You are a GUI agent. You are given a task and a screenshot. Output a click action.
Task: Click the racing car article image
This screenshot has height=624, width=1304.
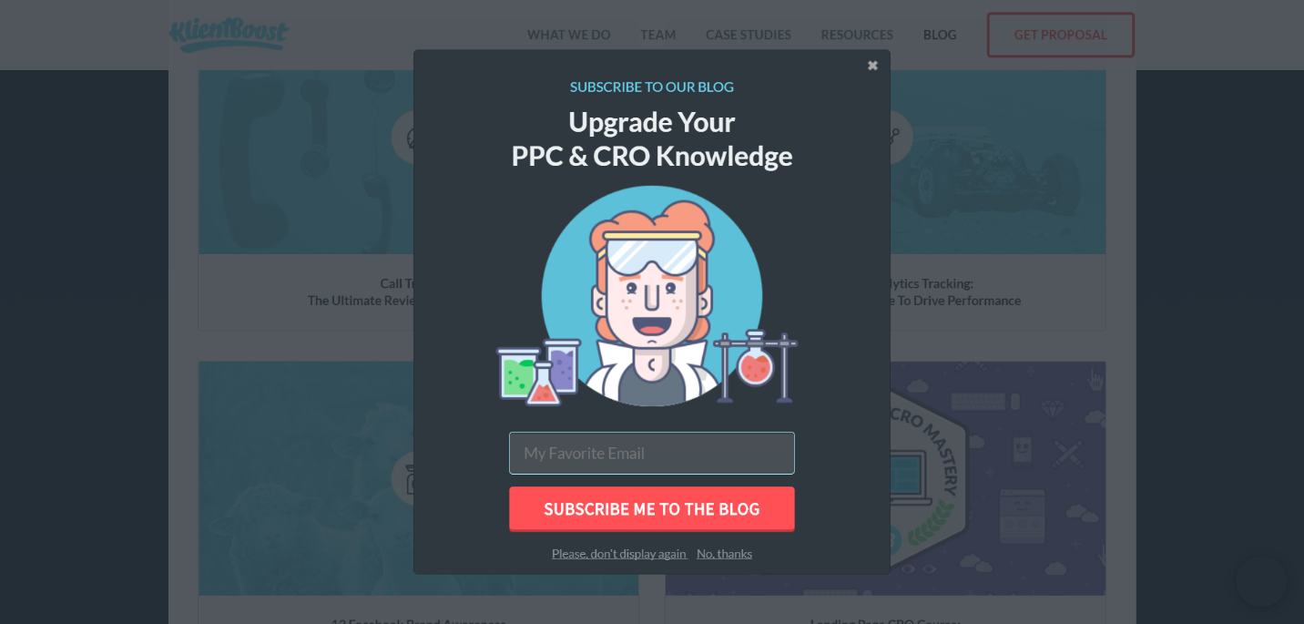998,162
